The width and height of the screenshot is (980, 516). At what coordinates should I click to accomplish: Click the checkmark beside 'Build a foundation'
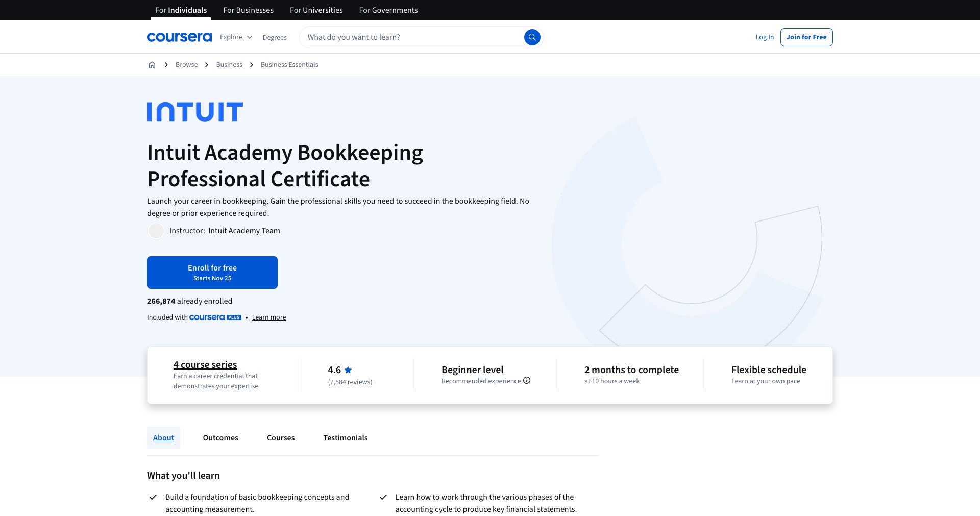coord(153,497)
